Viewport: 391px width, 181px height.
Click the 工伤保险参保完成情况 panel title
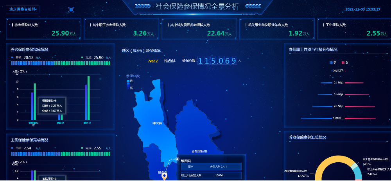pyautogui.click(x=29, y=140)
